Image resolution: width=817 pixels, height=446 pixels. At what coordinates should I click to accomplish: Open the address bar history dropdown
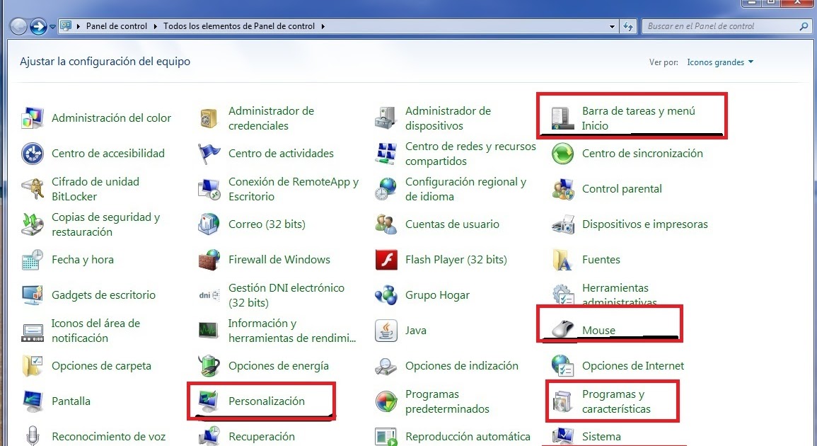tap(611, 25)
